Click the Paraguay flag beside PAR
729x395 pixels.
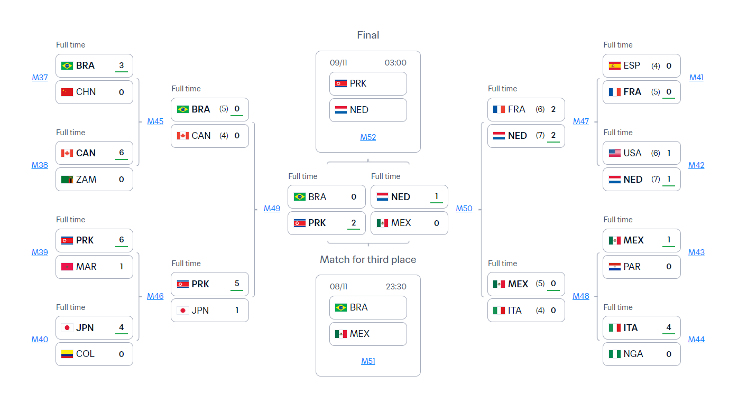coord(614,267)
